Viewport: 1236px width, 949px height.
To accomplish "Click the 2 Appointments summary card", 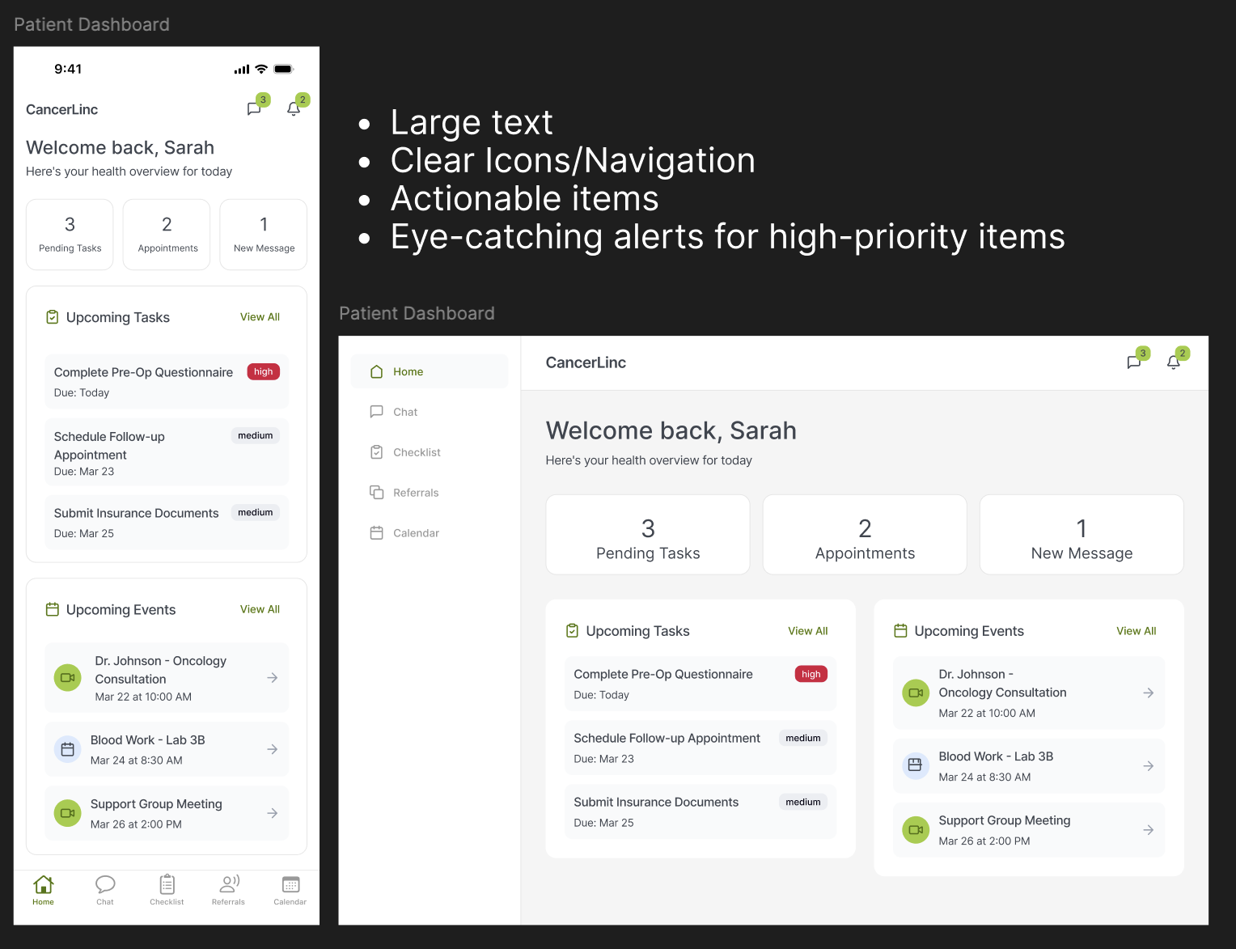I will pyautogui.click(x=864, y=534).
